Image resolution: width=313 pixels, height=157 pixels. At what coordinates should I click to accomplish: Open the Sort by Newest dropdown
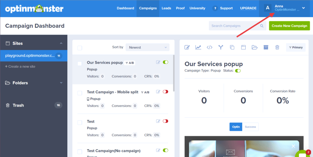[x=147, y=47]
